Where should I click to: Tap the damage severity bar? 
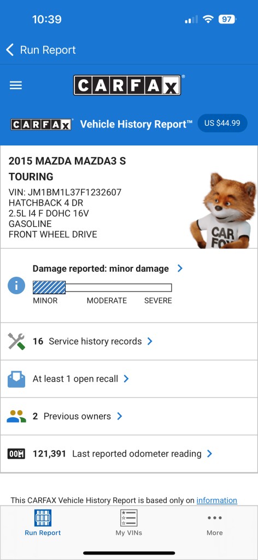[x=102, y=288]
